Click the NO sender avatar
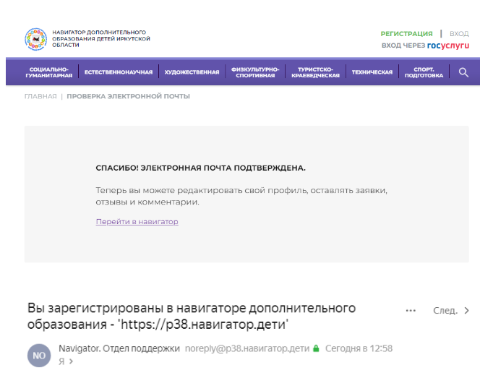Viewport: 480px width, 378px height. coord(38,354)
